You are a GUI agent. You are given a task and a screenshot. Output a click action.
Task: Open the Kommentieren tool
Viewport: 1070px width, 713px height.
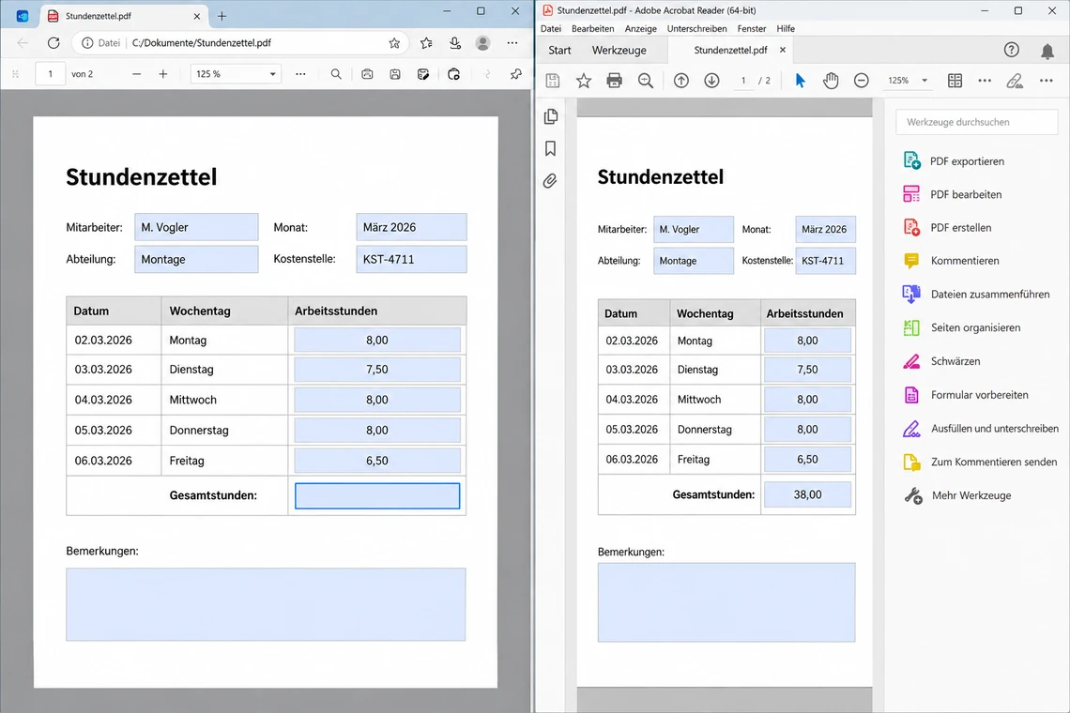point(951,261)
